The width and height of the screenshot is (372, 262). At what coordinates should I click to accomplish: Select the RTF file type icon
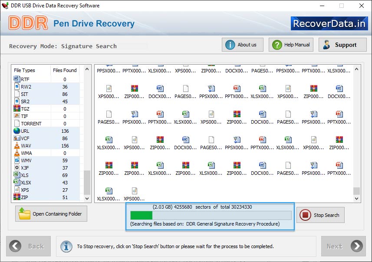(16, 79)
